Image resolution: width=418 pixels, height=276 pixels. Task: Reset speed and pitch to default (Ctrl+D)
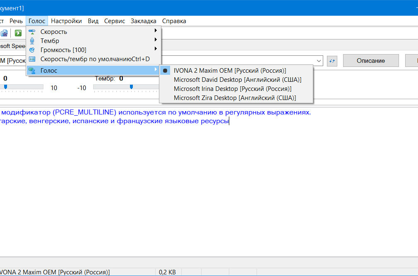pos(94,59)
